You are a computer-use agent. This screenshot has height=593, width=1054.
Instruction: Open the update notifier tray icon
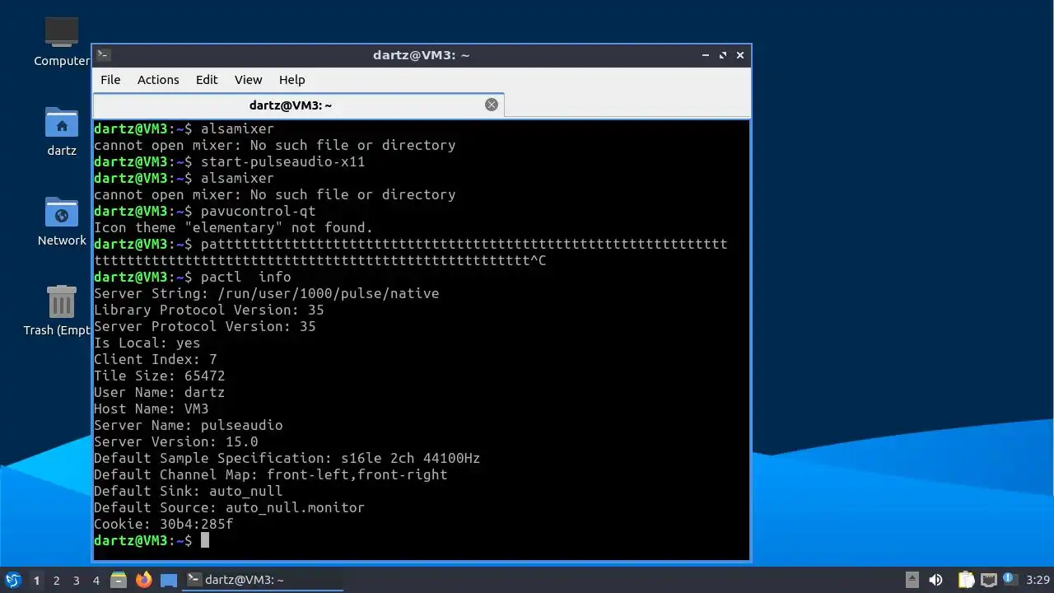(x=1010, y=580)
